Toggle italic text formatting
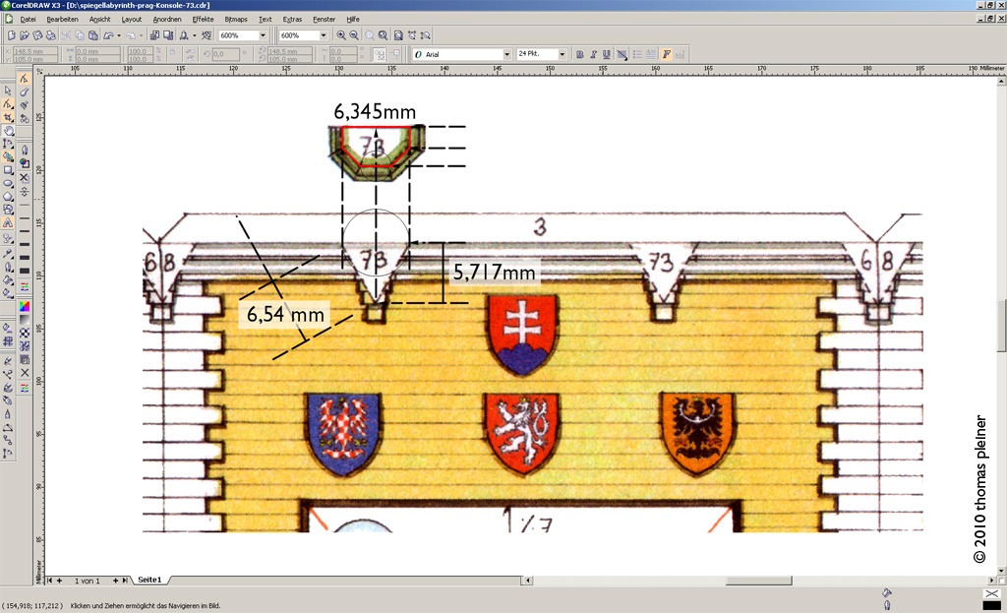Viewport: 1007px width, 613px height. coord(593,54)
